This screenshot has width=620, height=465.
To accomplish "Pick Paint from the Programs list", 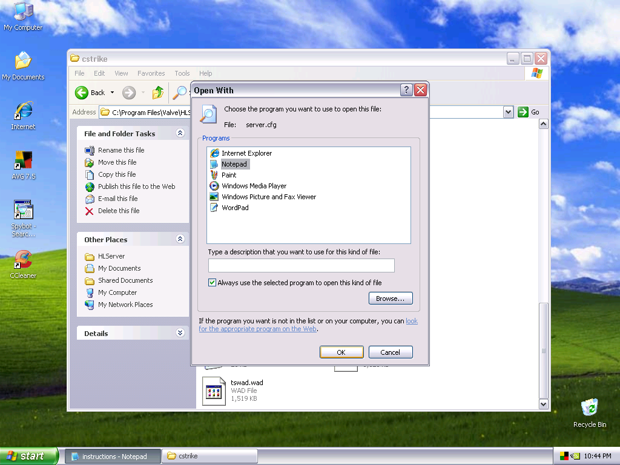I will 223,175.
